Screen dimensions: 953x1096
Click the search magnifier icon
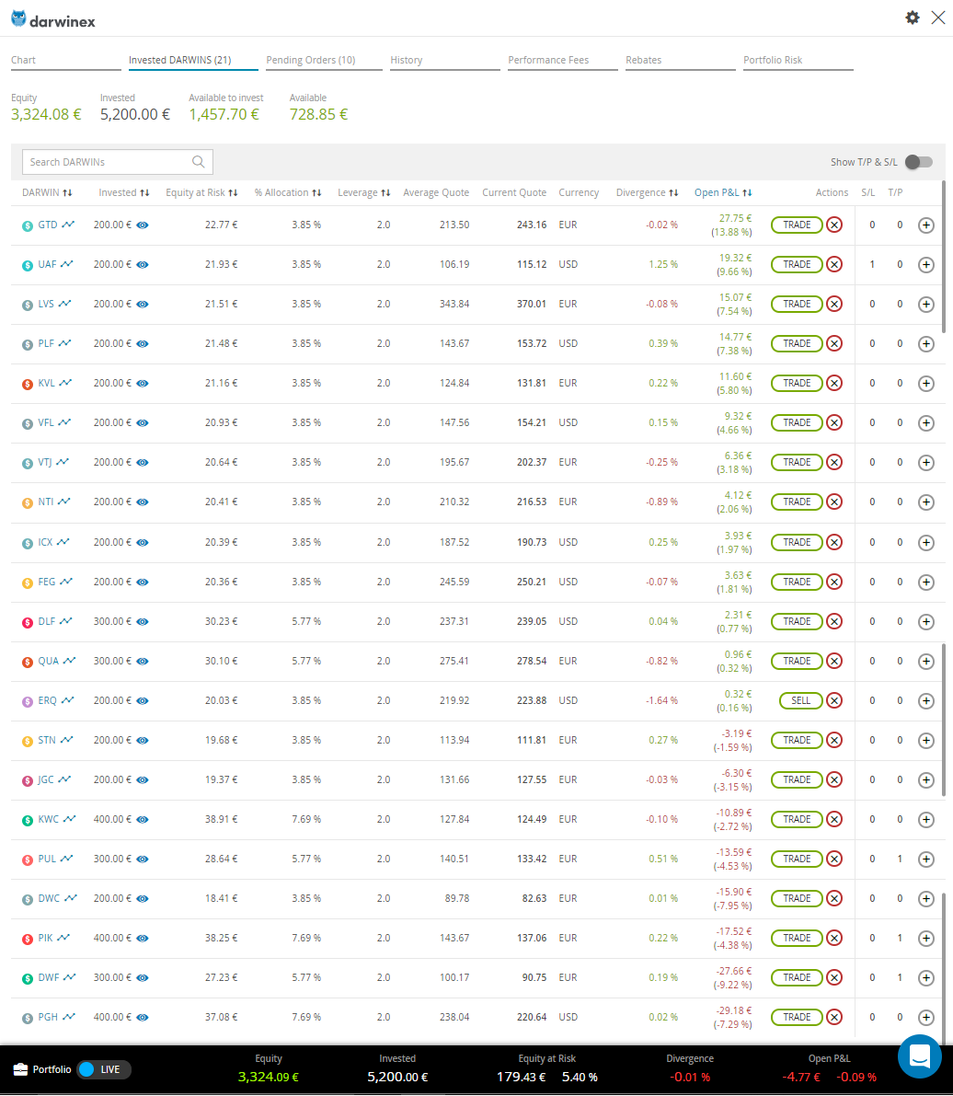tap(199, 161)
